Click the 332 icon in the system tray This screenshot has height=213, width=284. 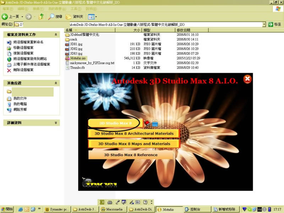pyautogui.click(x=260, y=209)
